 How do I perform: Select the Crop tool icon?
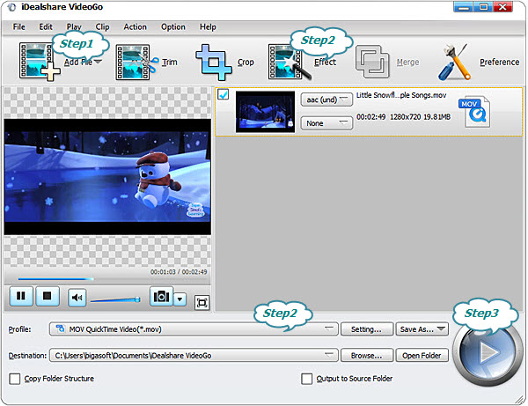214,63
